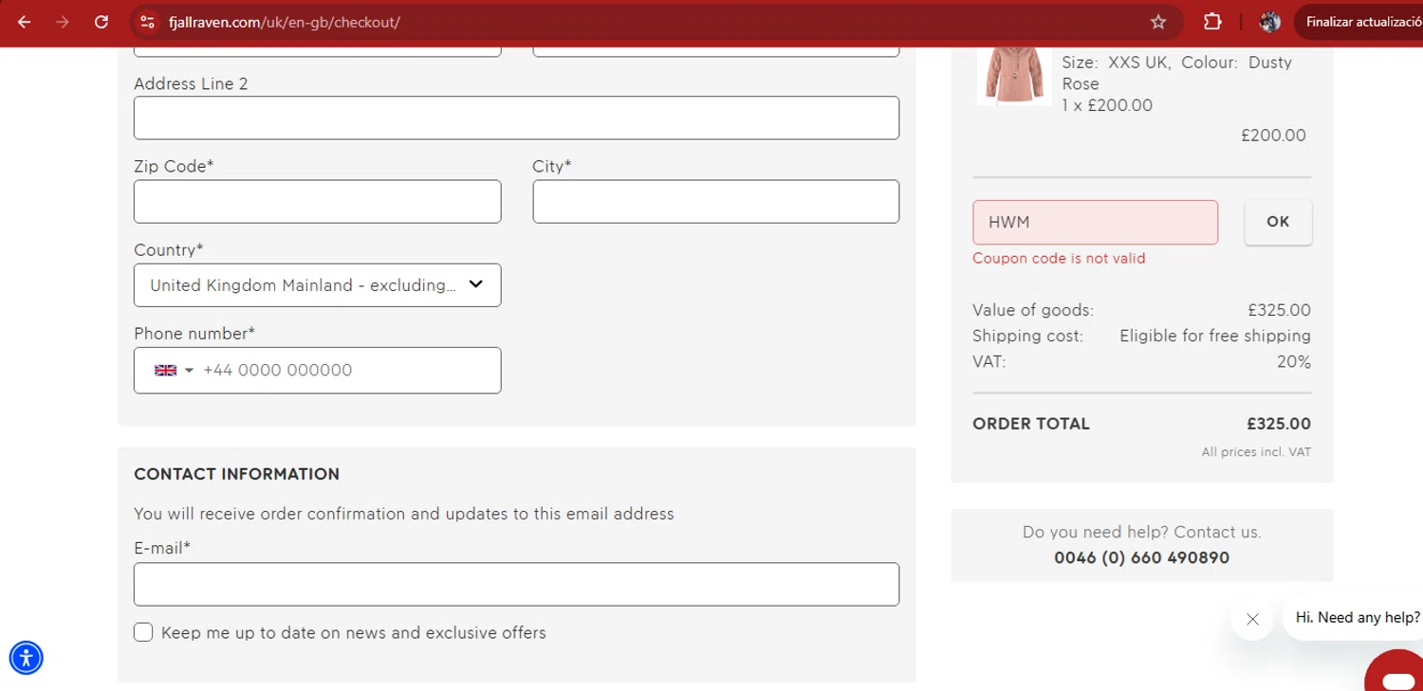The height and width of the screenshot is (691, 1423).
Task: Click the City input field
Action: [x=715, y=201]
